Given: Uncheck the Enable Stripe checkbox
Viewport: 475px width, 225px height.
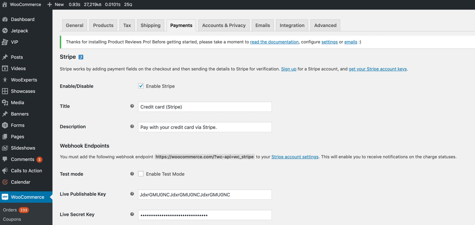Looking at the screenshot, I should coord(141,86).
